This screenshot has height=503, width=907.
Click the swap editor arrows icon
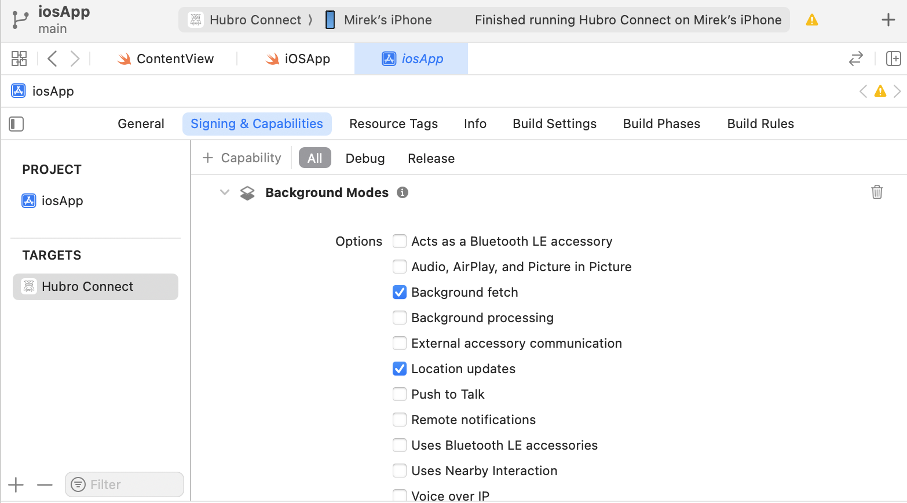(855, 59)
